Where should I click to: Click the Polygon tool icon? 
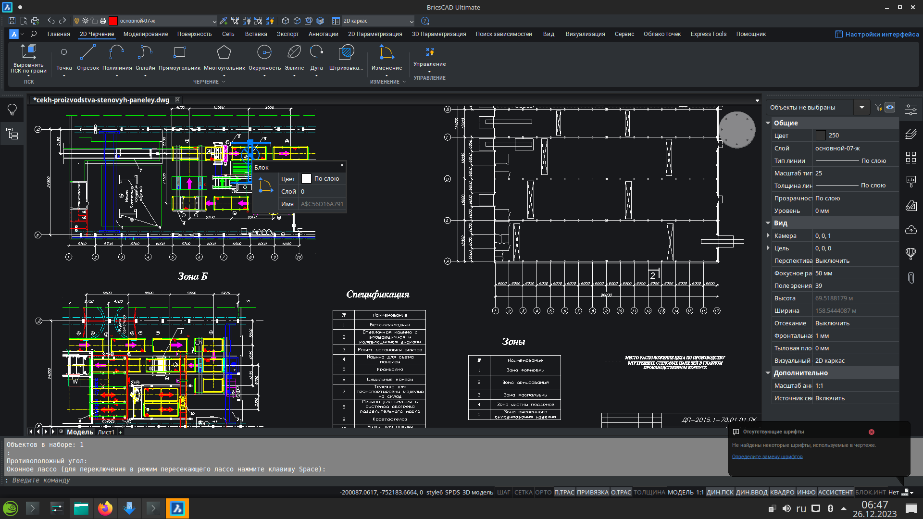[x=224, y=52]
